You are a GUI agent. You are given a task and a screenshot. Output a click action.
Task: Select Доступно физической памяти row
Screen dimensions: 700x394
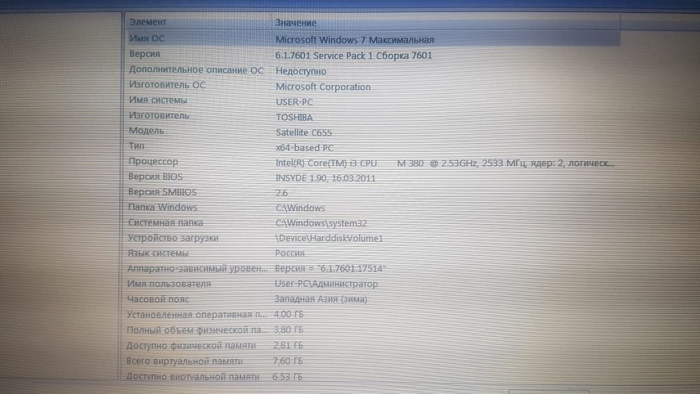[x=191, y=346]
